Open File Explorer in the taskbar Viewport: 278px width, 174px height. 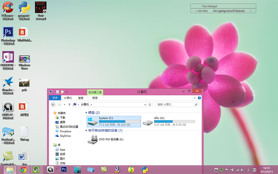(x=10, y=170)
